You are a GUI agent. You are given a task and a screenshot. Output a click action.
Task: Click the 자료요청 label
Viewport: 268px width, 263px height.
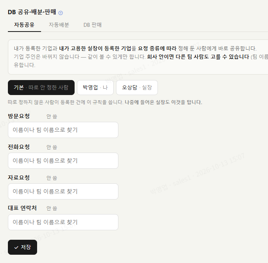19,177
